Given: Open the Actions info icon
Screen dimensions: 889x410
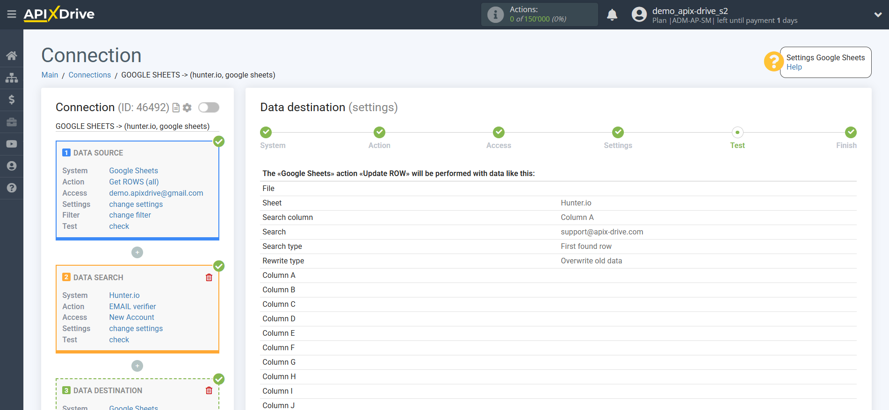Looking at the screenshot, I should tap(496, 14).
